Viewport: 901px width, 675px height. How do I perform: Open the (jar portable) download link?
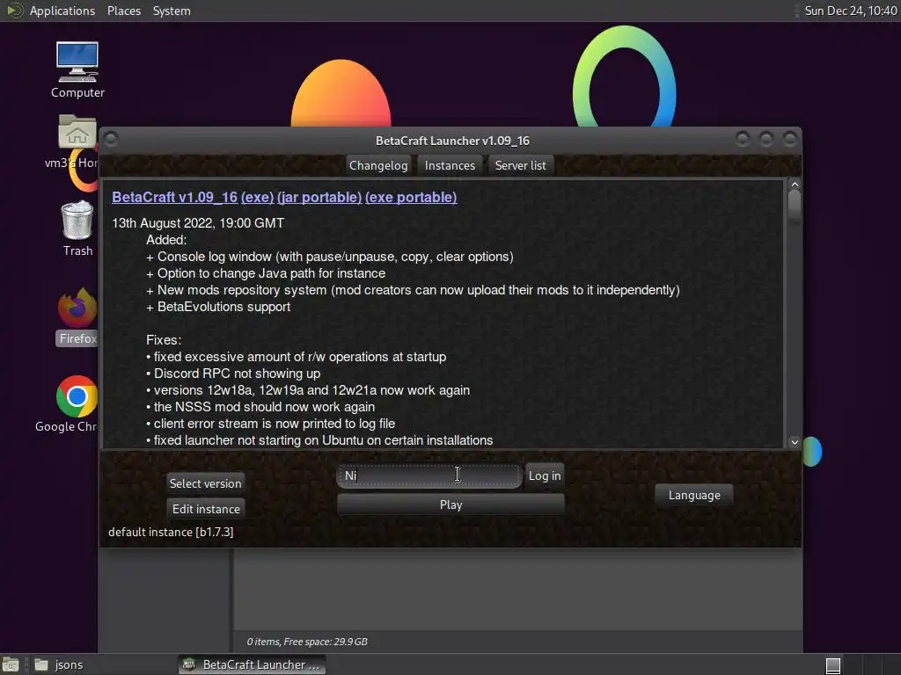tap(319, 197)
